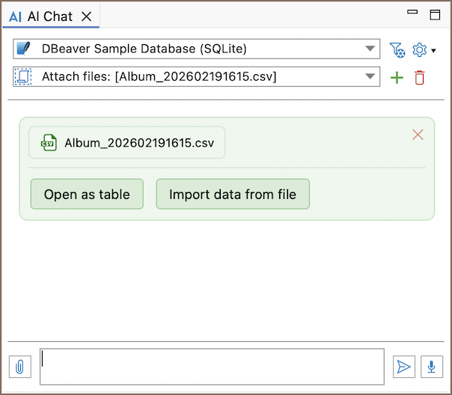Screen dimensions: 452x395
Task: Close the AI Chat tab
Action: (x=87, y=16)
